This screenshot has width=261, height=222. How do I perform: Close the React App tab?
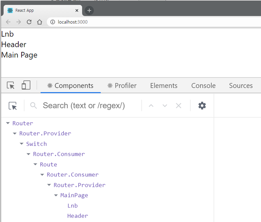[x=77, y=11]
